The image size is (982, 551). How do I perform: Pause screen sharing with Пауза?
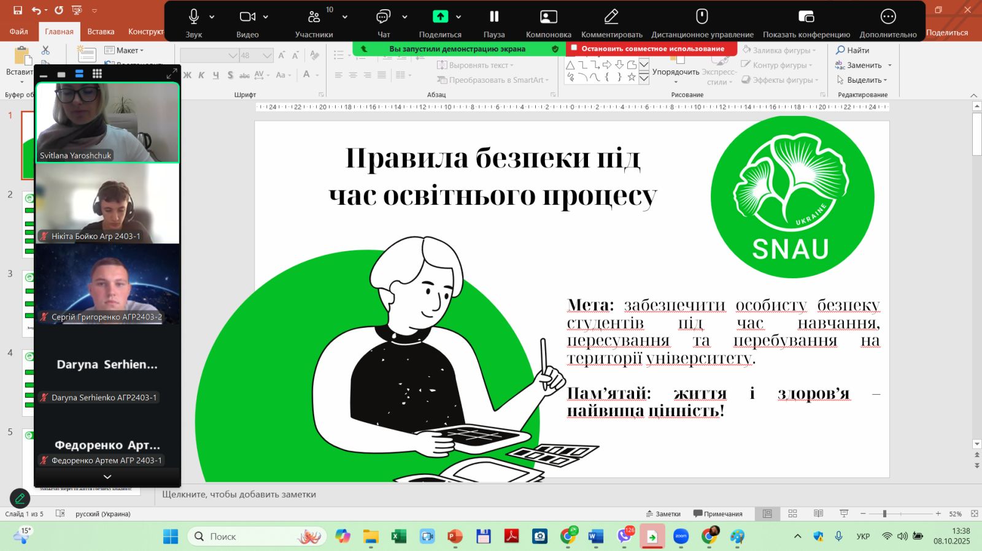click(494, 17)
